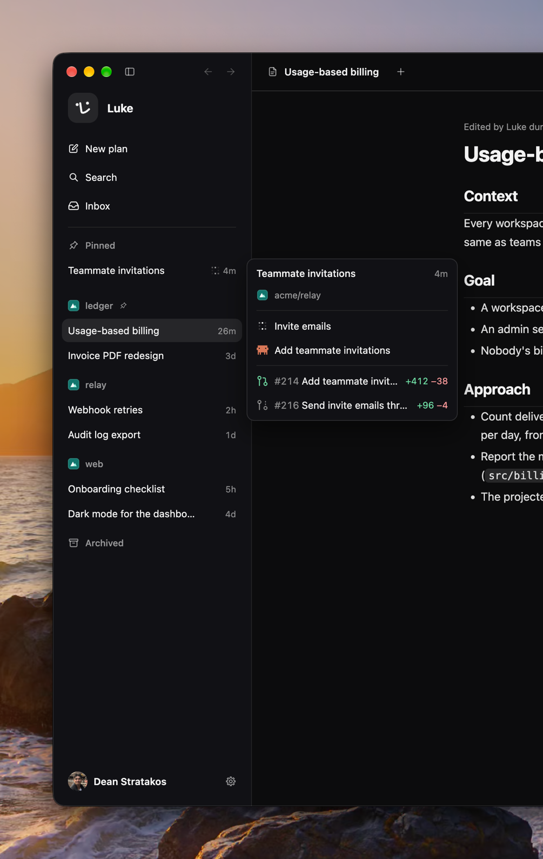Click the Inbox tray icon

(73, 206)
